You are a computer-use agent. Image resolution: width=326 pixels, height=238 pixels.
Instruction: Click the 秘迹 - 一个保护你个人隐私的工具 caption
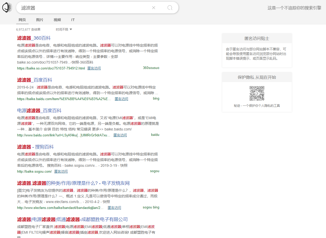[257, 106]
